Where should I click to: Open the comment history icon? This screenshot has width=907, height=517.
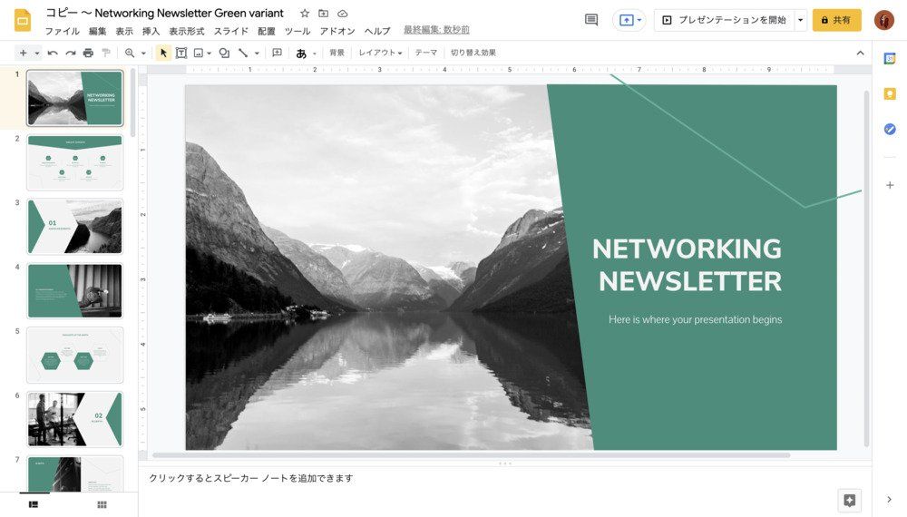coord(591,20)
